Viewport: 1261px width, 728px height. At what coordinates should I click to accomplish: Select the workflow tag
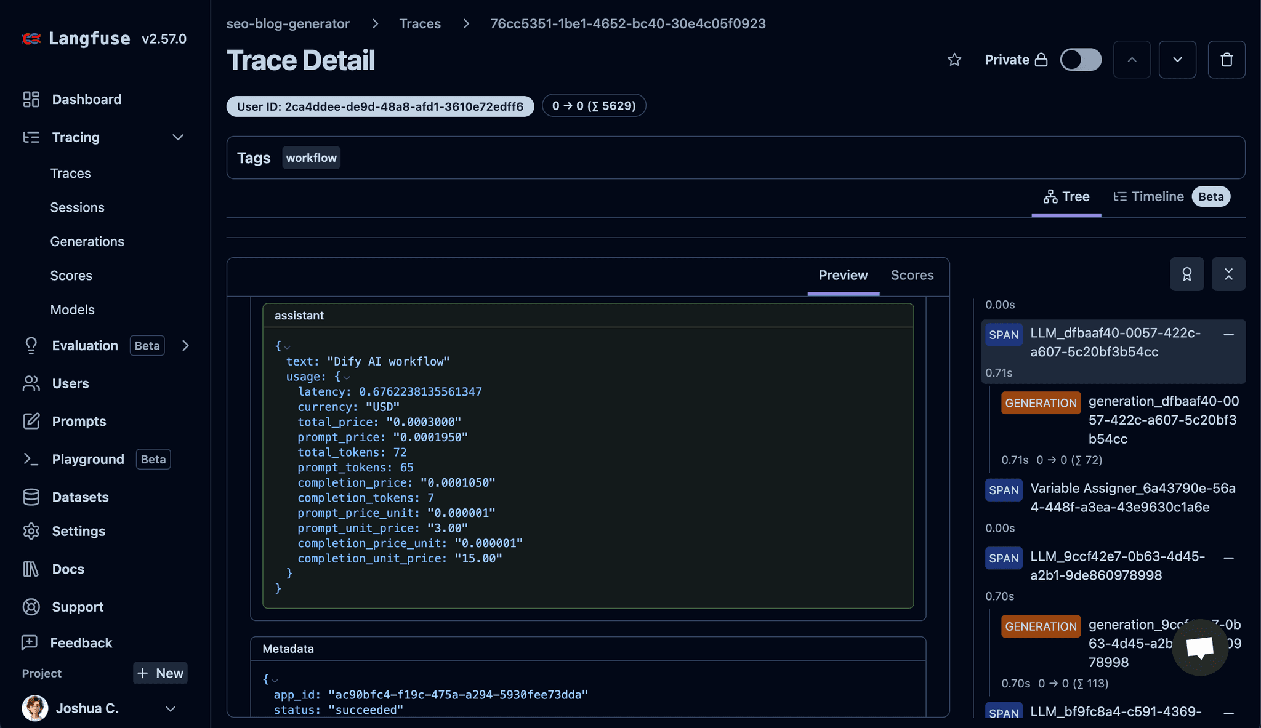(x=311, y=158)
